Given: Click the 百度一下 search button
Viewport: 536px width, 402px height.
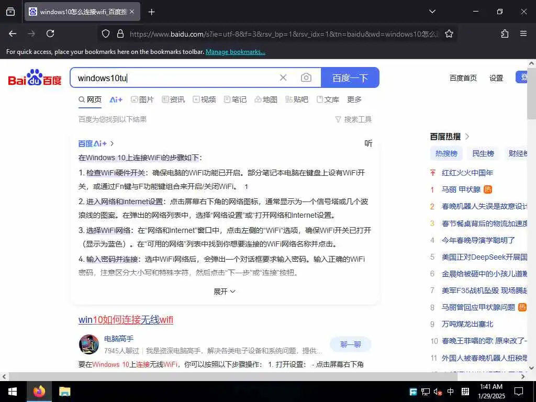Looking at the screenshot, I should (x=350, y=77).
